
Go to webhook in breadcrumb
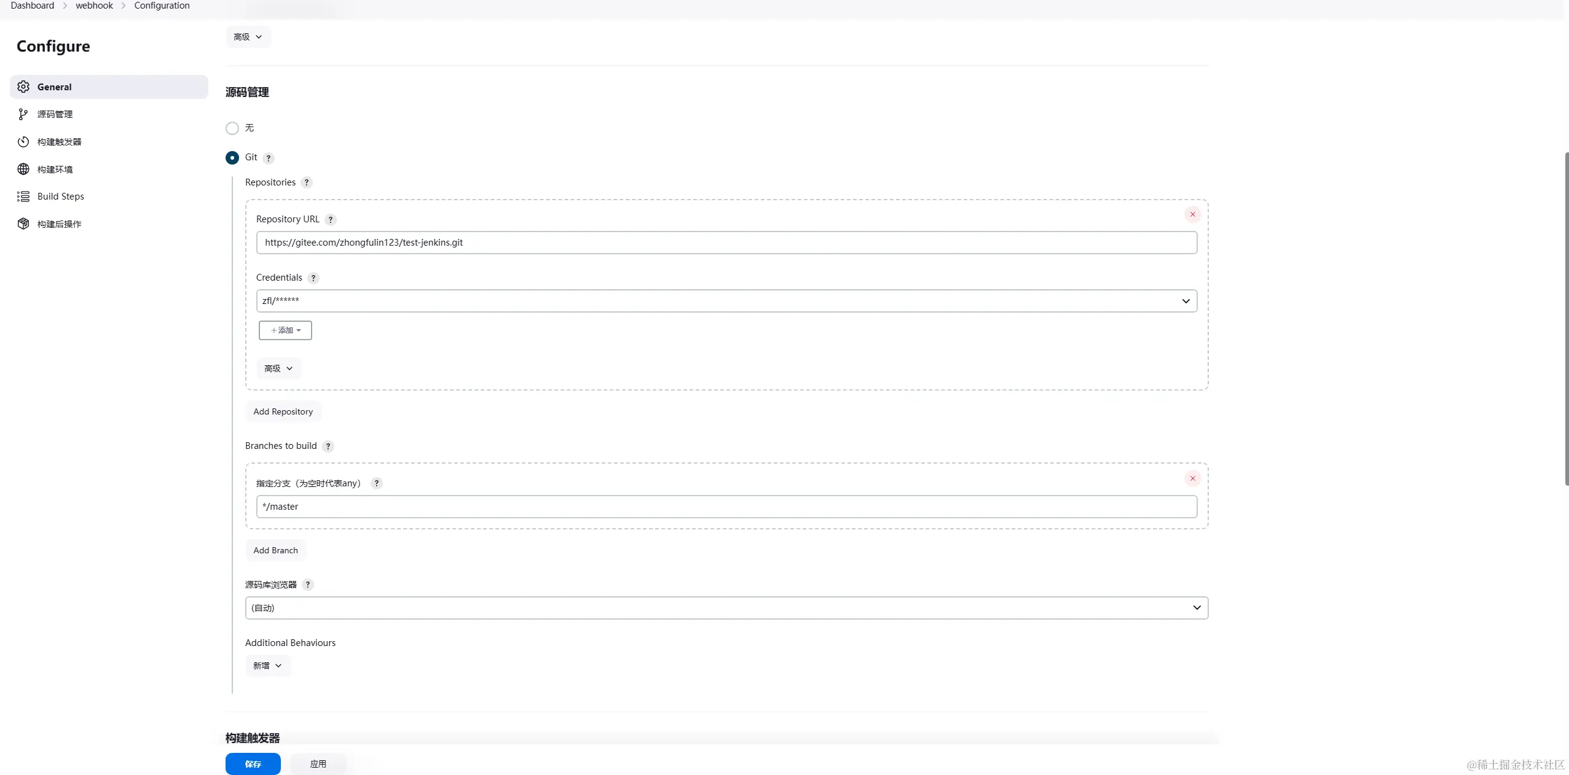(94, 6)
